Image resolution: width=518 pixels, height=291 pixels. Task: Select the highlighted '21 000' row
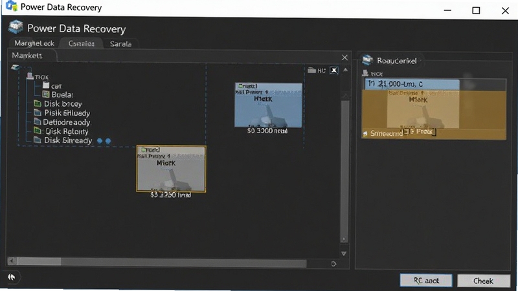tap(412, 84)
